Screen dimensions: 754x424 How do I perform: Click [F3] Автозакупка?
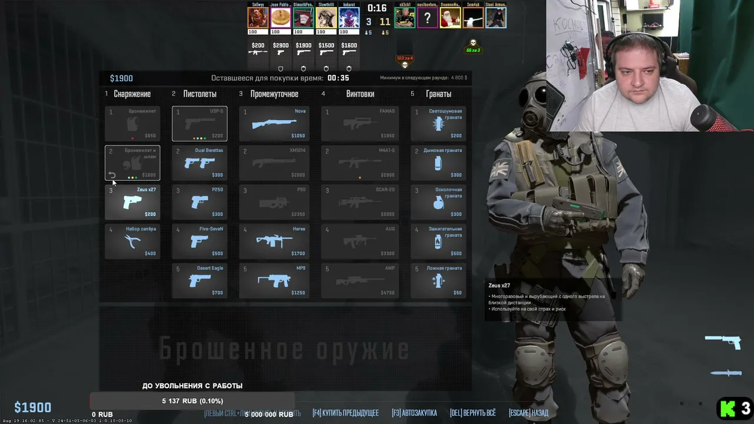(414, 413)
